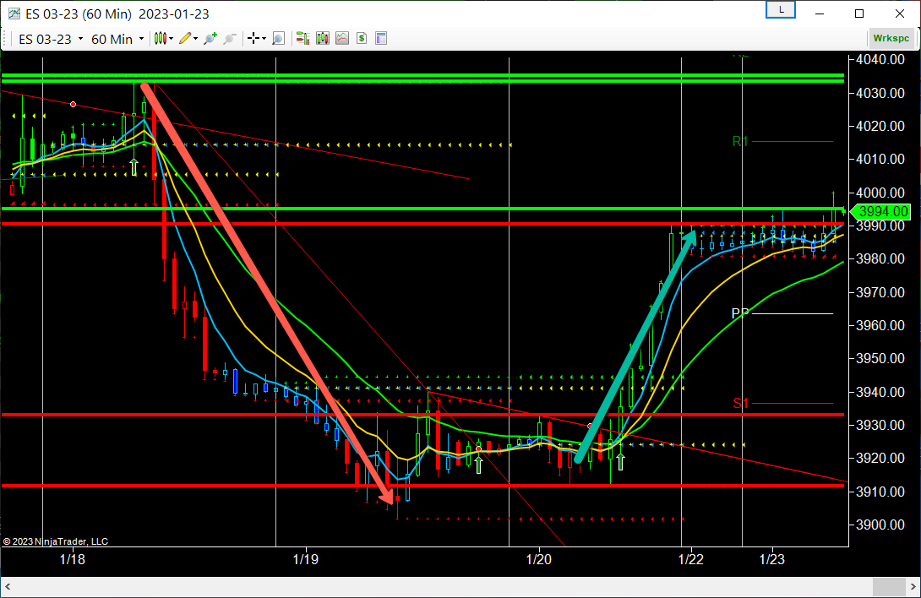
Task: Open the indicators icon
Action: click(x=342, y=39)
